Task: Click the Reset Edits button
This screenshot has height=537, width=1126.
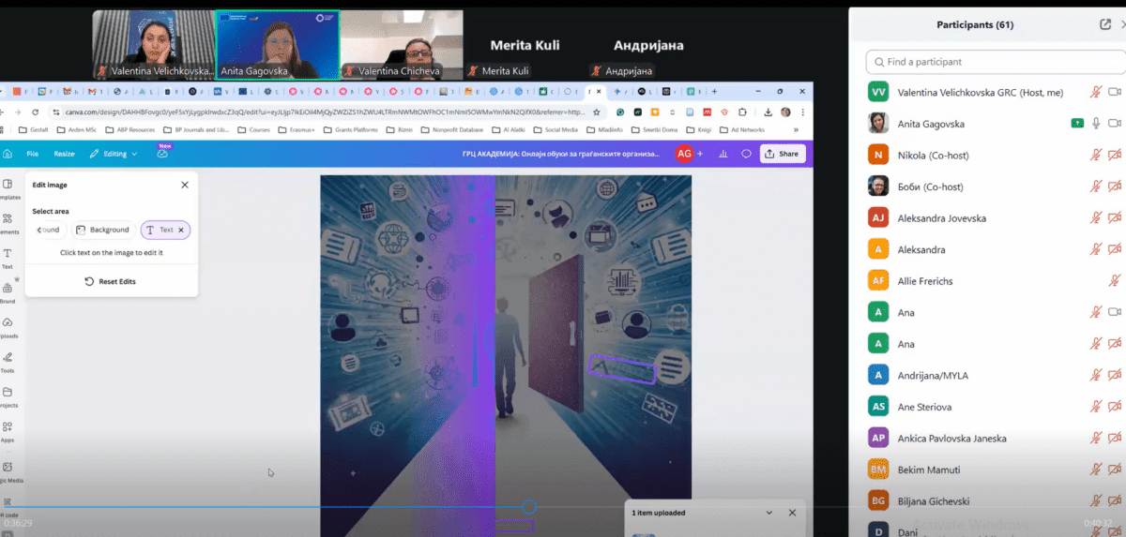Action: click(111, 281)
